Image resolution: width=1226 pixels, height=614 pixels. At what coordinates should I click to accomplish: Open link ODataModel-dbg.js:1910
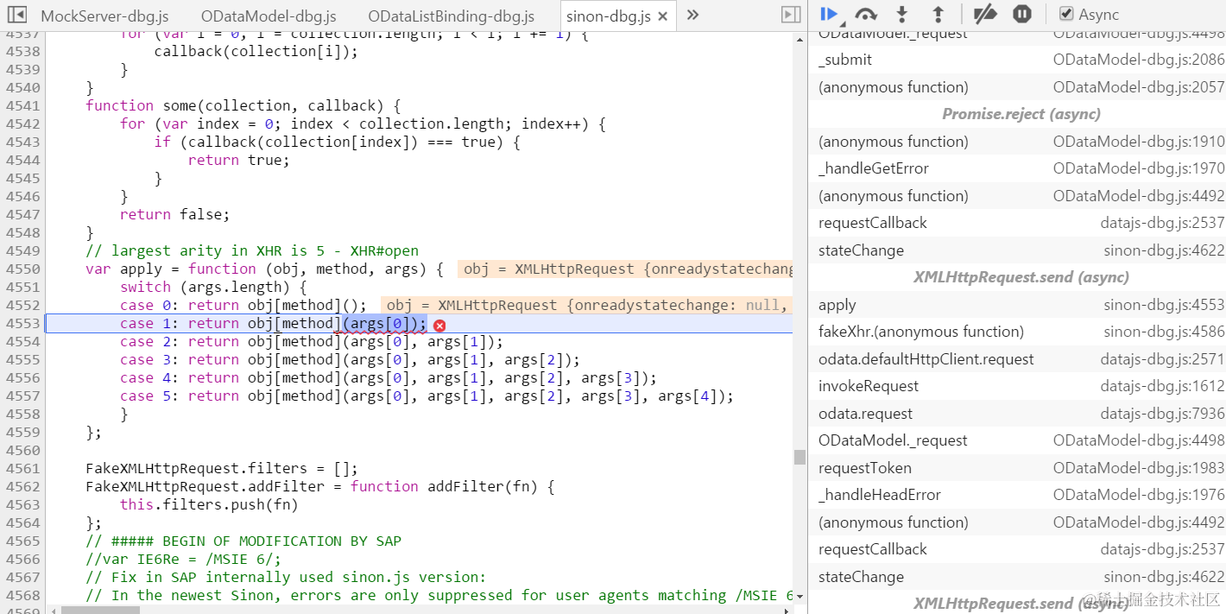[1138, 142]
